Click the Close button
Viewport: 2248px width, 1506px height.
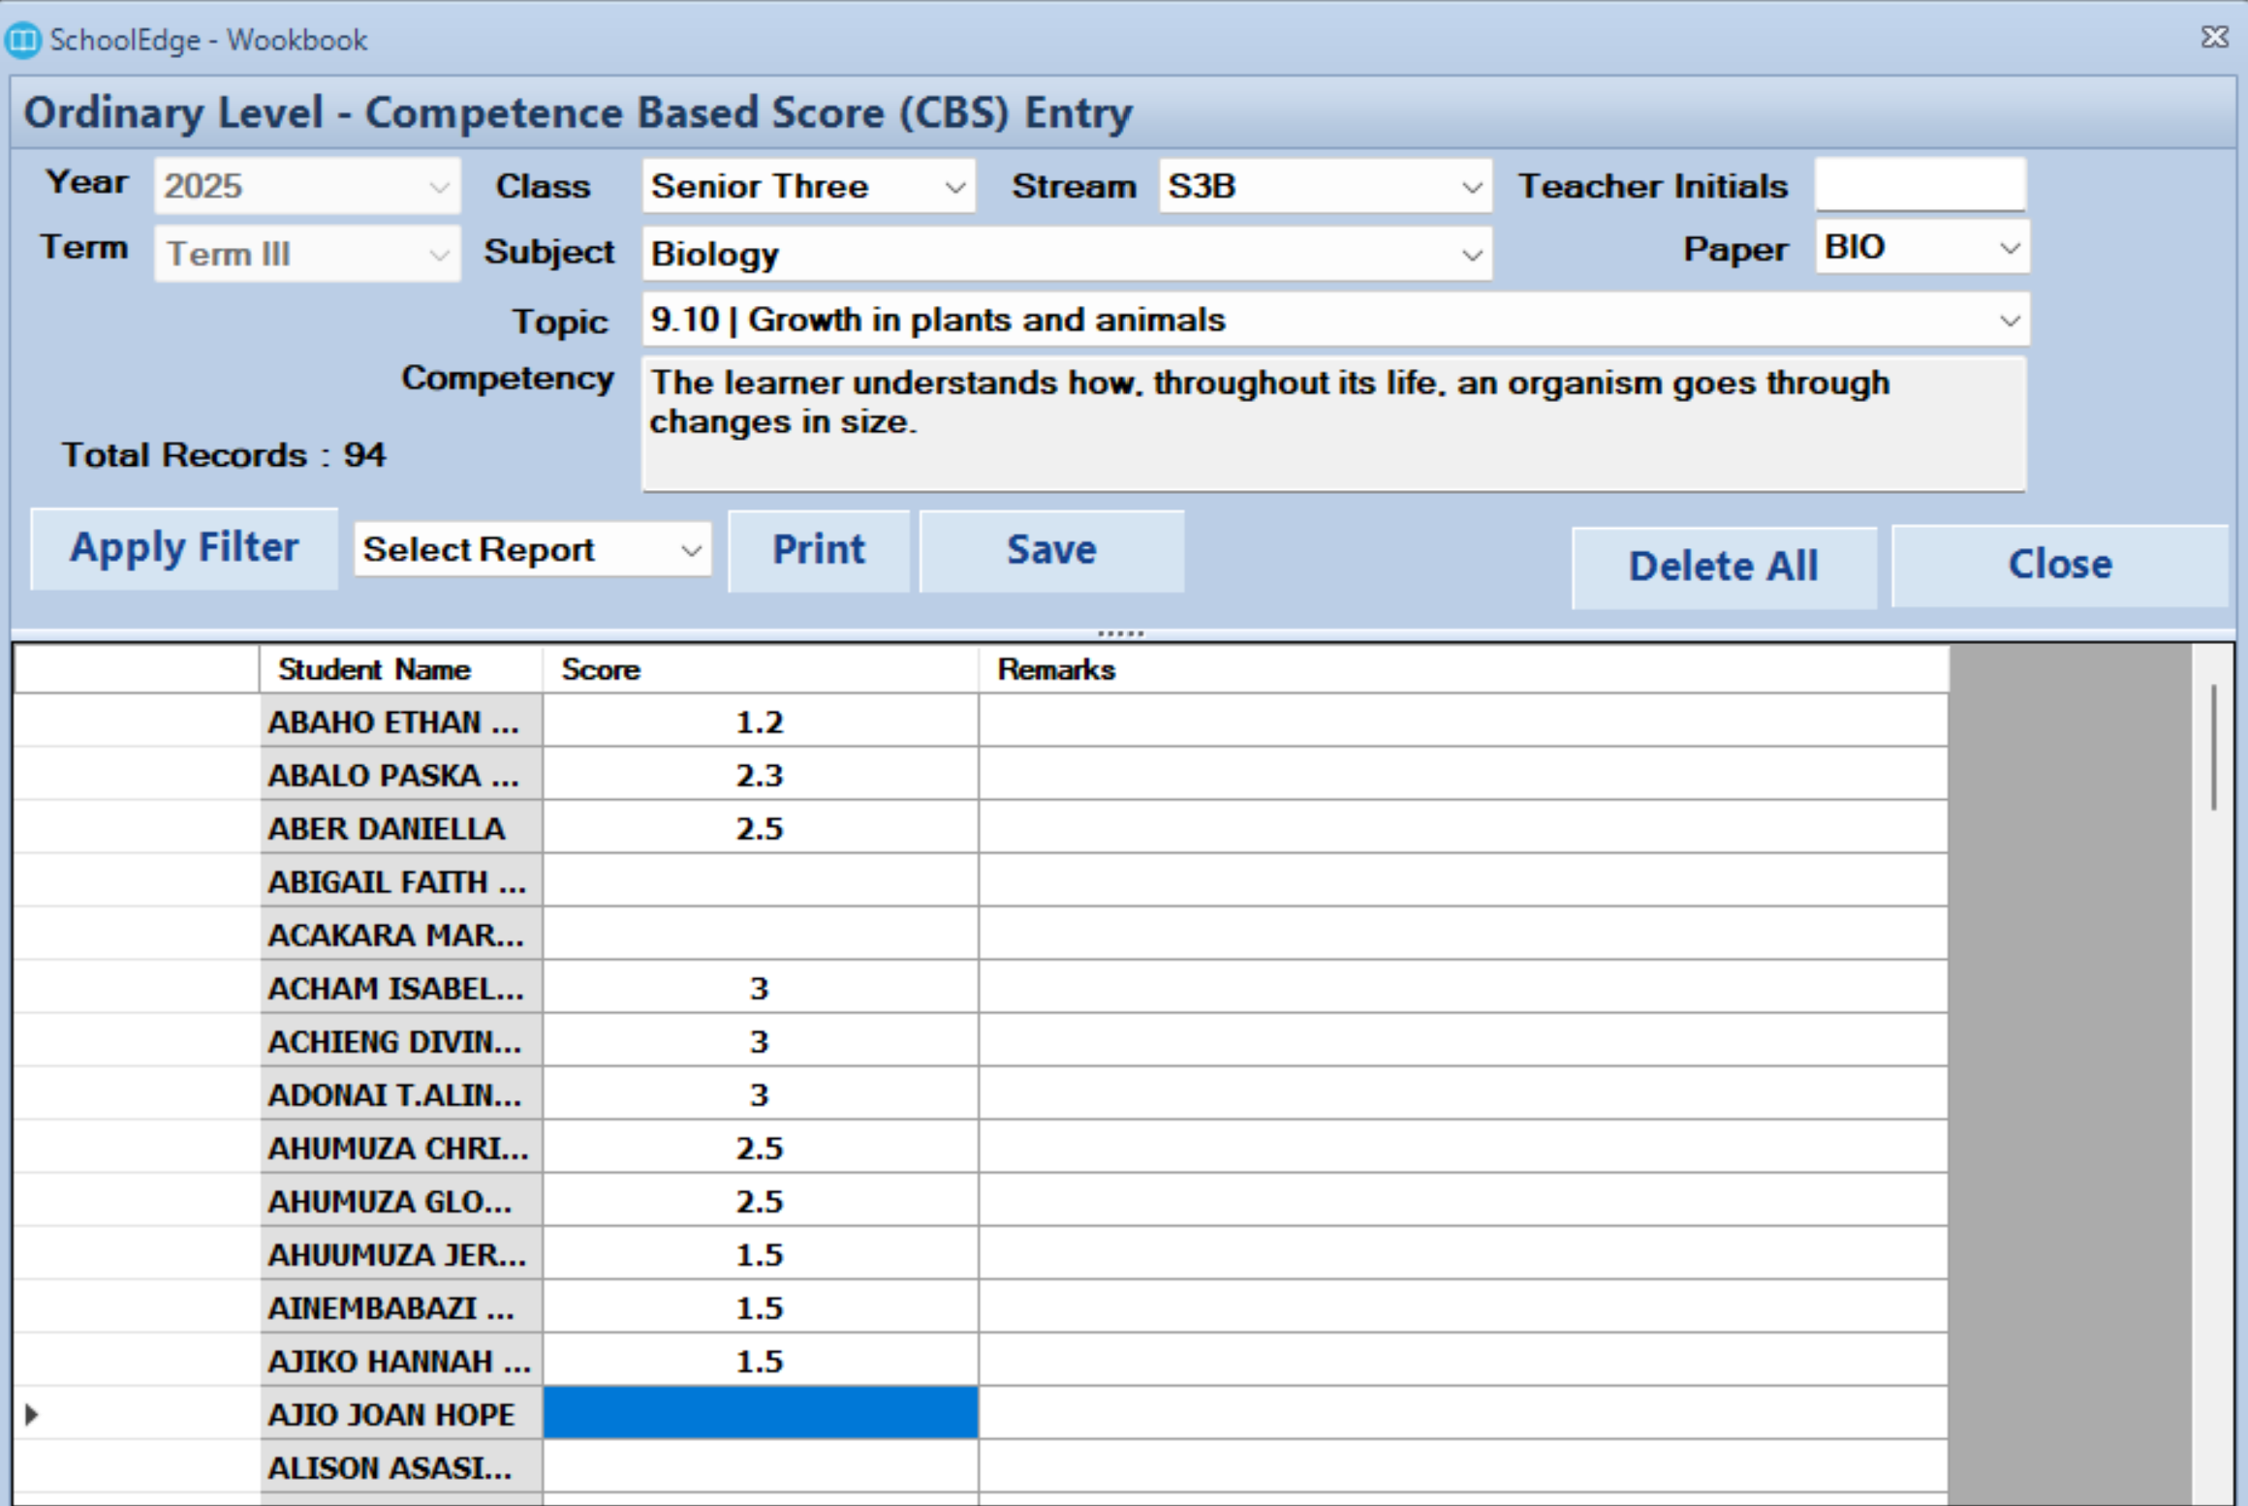tap(2059, 566)
